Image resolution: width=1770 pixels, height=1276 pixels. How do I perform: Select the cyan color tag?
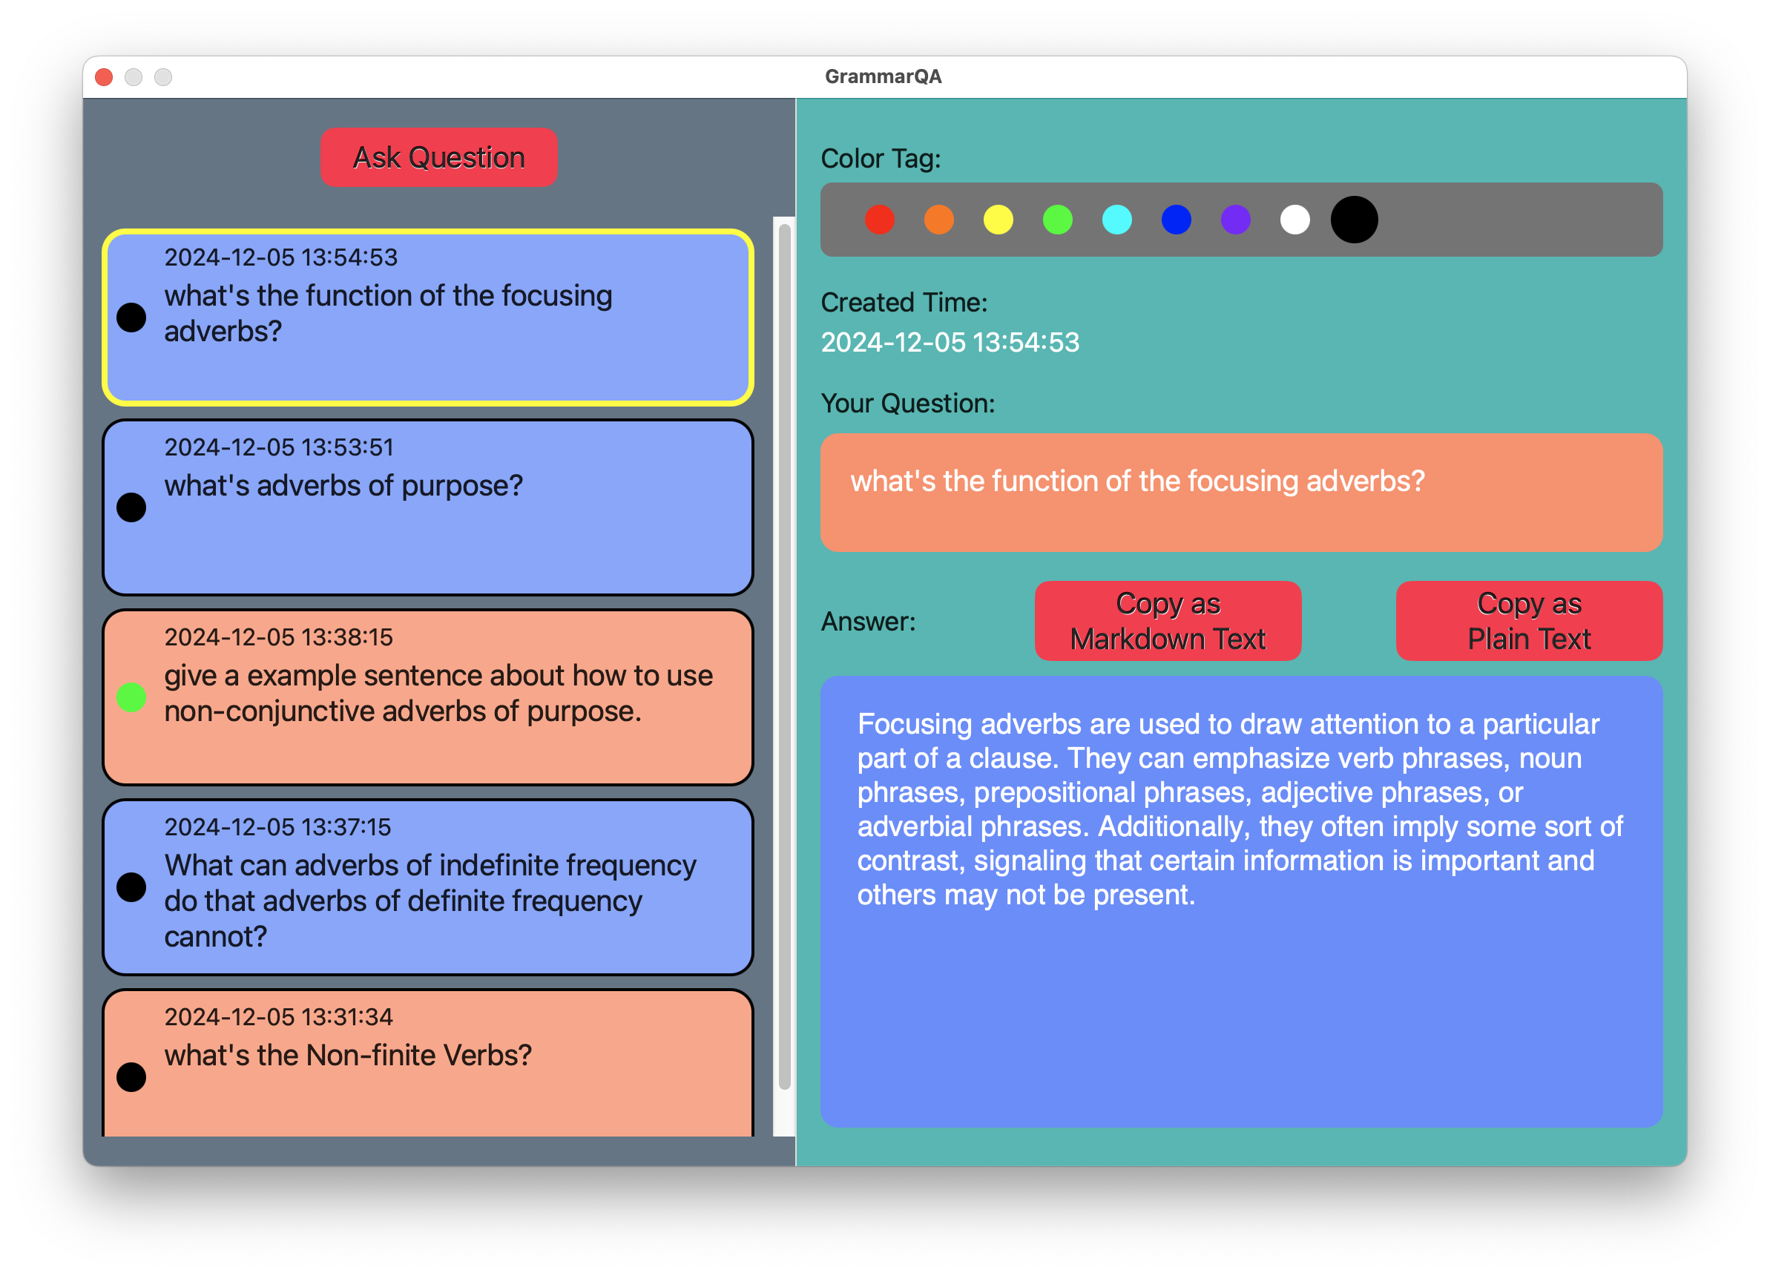(1116, 220)
